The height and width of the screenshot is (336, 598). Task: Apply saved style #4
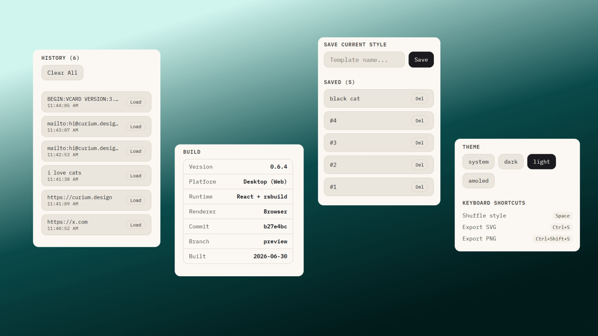379,121
